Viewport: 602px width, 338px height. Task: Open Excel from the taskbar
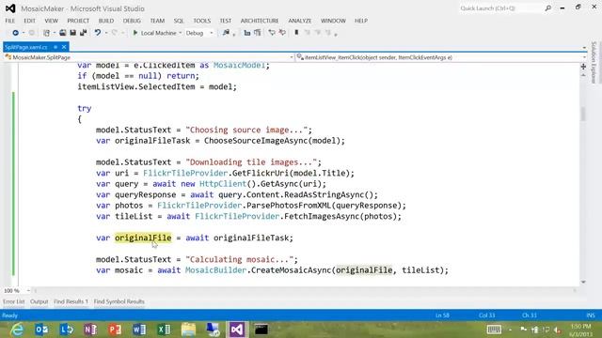click(x=164, y=330)
